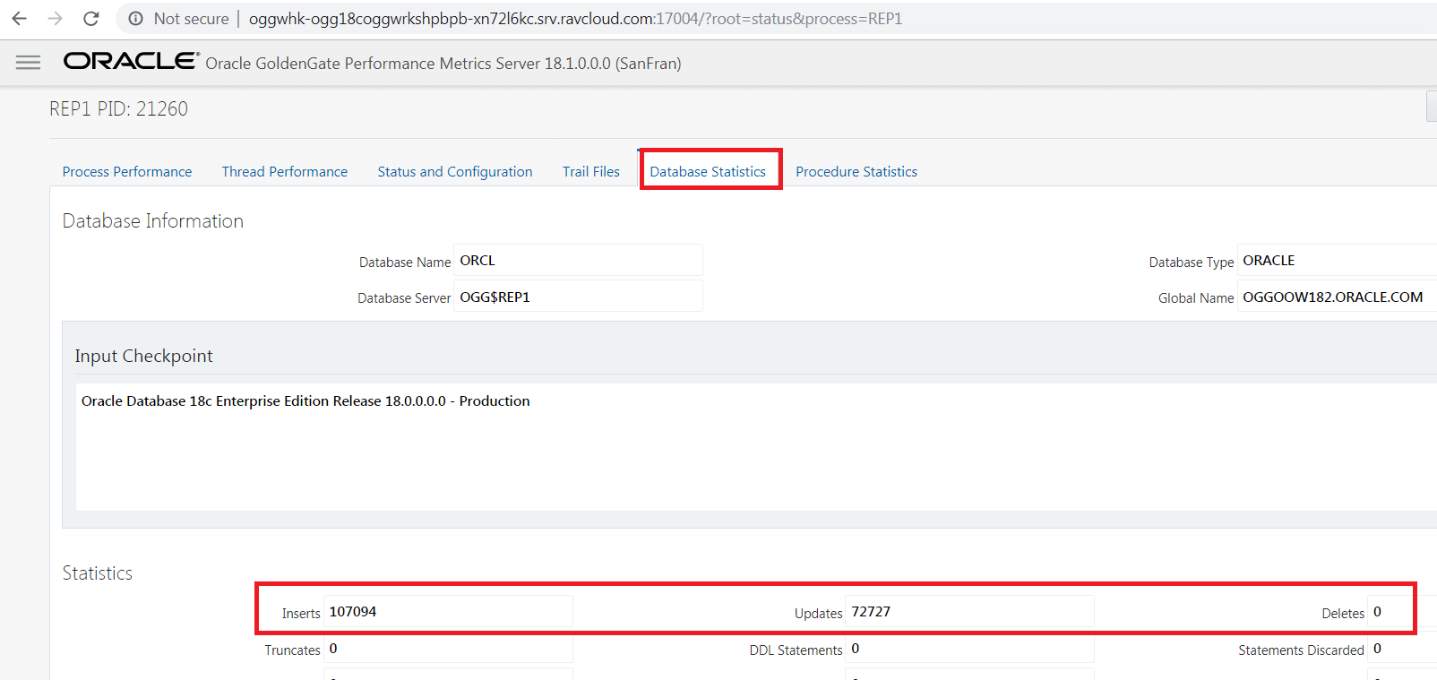Click the REP1 PID: 21260 heading
Viewport: 1437px width, 680px height.
click(x=118, y=108)
